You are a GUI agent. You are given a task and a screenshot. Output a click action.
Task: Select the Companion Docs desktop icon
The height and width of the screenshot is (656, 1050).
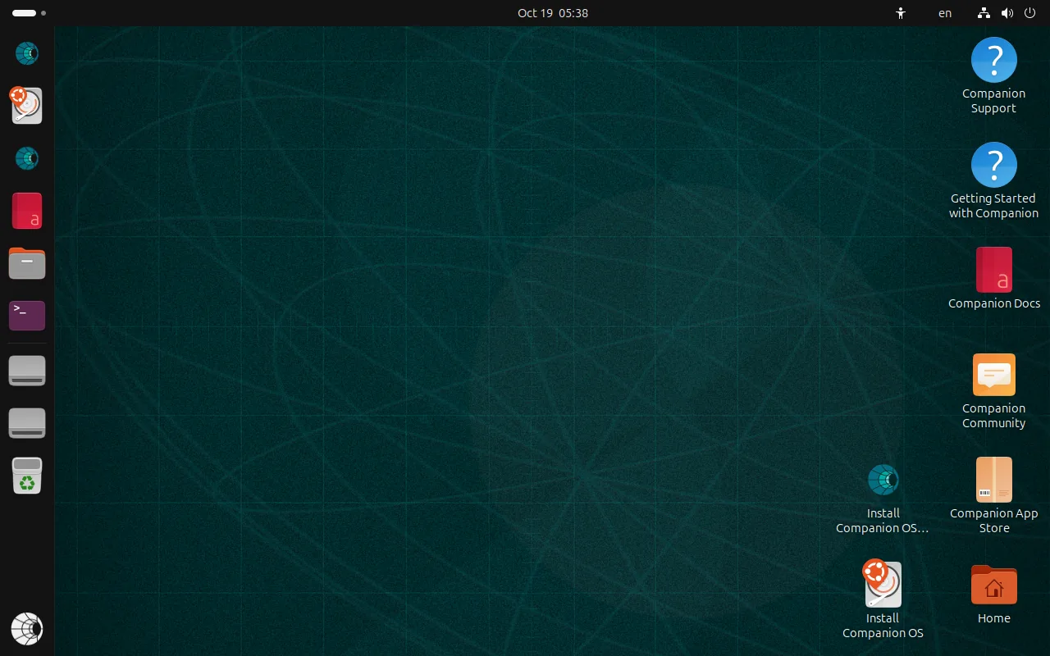[993, 279]
